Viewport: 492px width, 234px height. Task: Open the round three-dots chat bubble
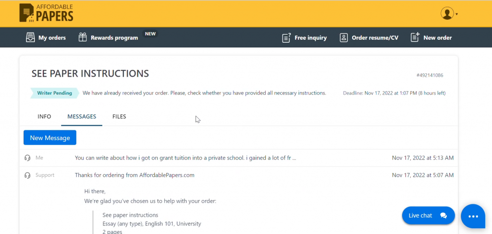pyautogui.click(x=473, y=216)
